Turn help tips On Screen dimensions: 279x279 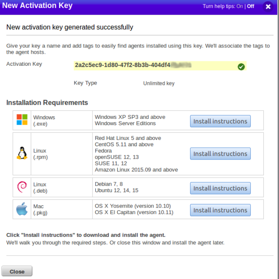click(240, 6)
